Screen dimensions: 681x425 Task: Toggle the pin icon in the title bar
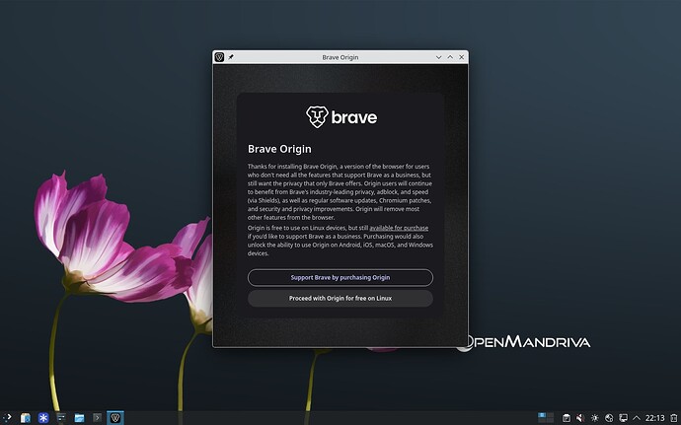pos(231,57)
